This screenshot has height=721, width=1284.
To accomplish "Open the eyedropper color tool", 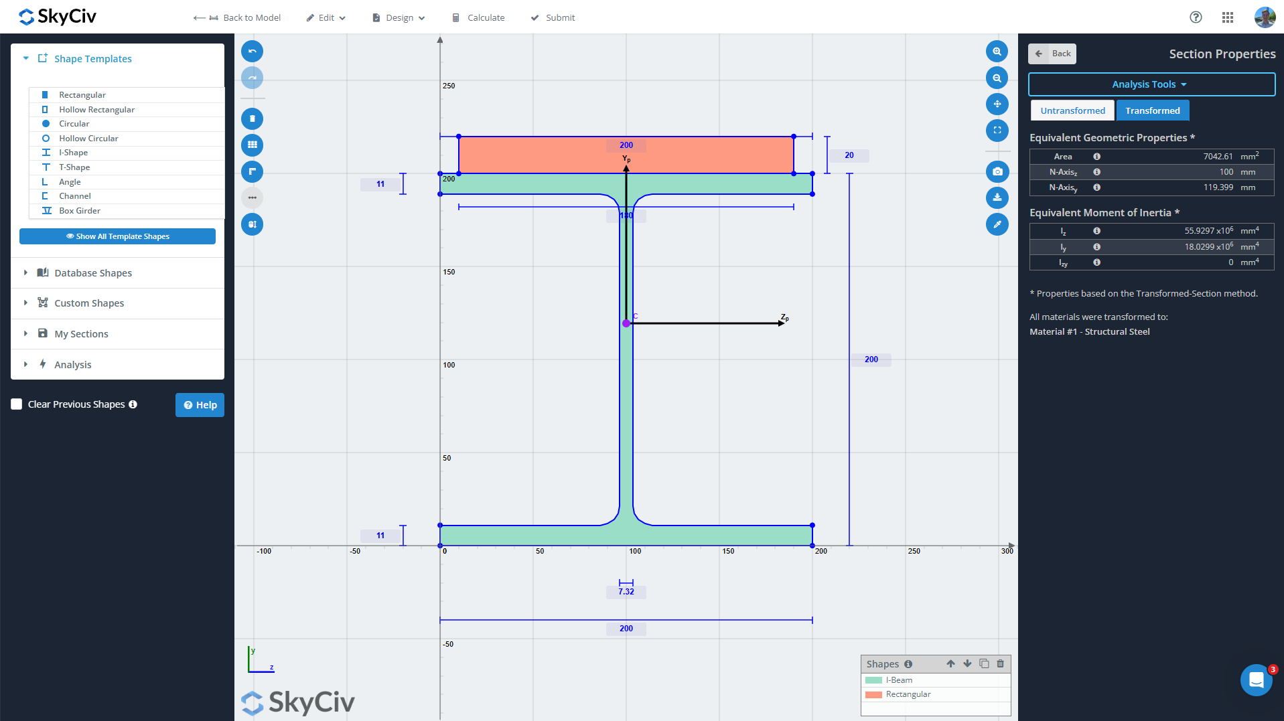I will click(997, 224).
